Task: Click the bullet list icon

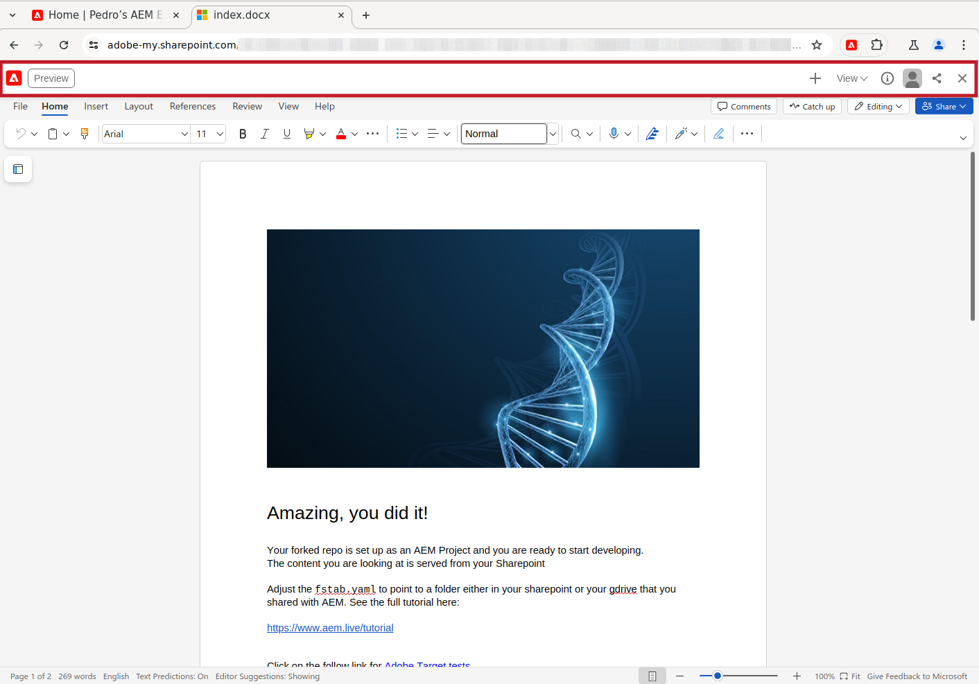Action: pyautogui.click(x=401, y=134)
